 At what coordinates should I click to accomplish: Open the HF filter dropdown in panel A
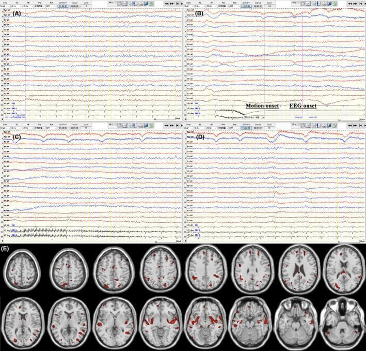(x=28, y=6)
